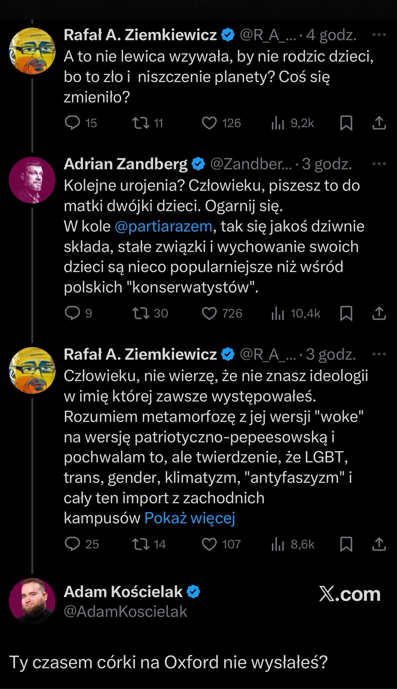This screenshot has height=689, width=397.
Task: Like the tweet with 107 likes
Action: [209, 544]
